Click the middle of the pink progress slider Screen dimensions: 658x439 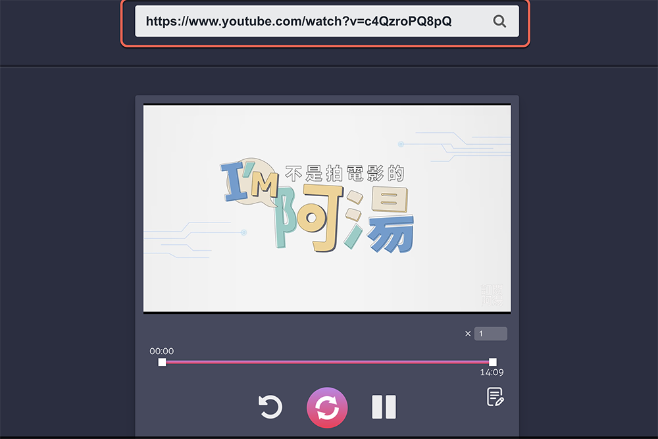(327, 361)
